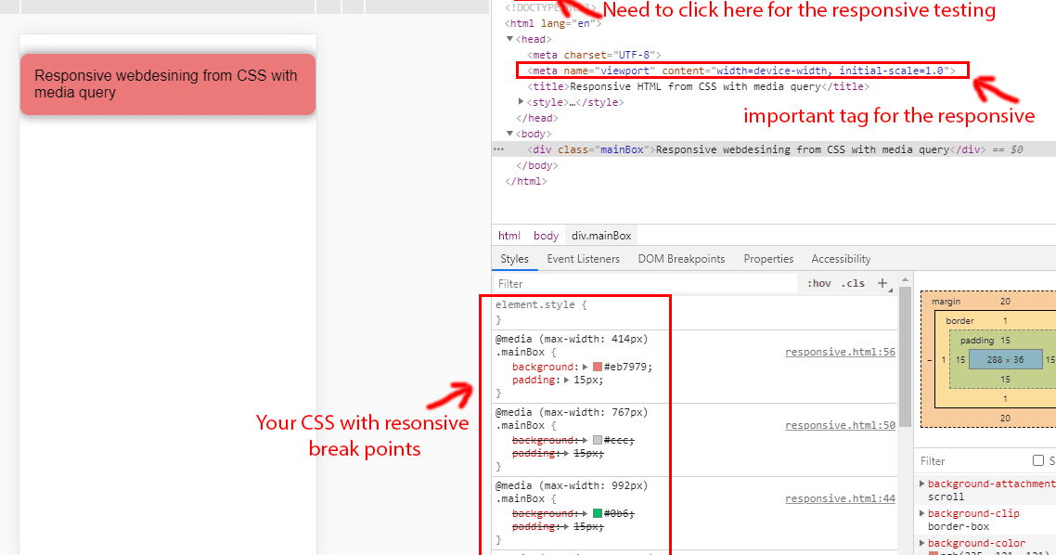Open the responsive.html:44 source link
This screenshot has height=555, width=1056.
(x=840, y=498)
